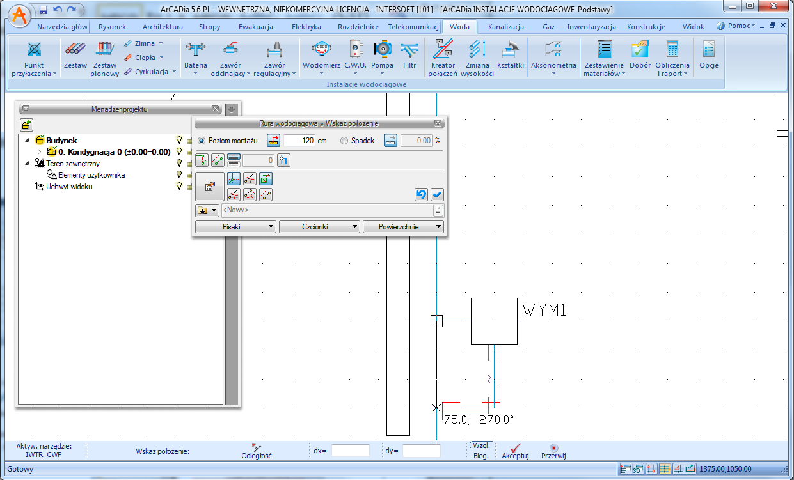Click the dy input field
Image resolution: width=794 pixels, height=480 pixels.
coord(422,451)
